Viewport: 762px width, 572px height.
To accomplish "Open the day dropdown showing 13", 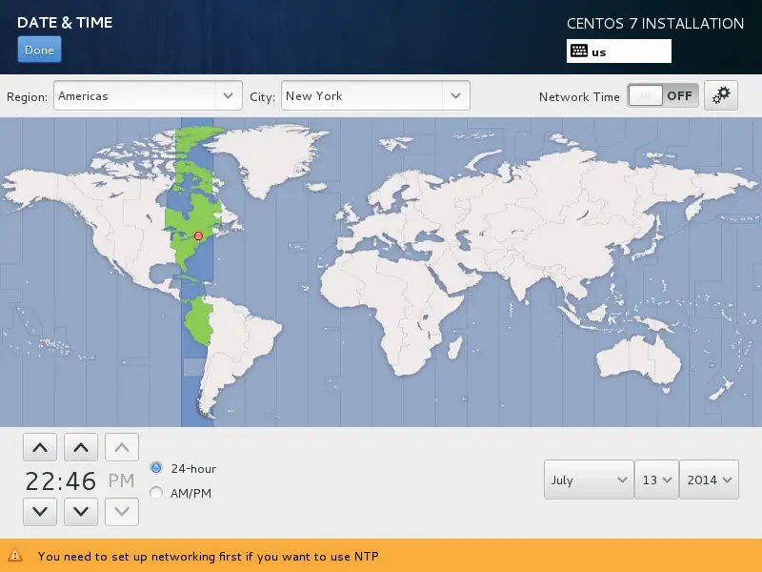I will click(x=656, y=480).
